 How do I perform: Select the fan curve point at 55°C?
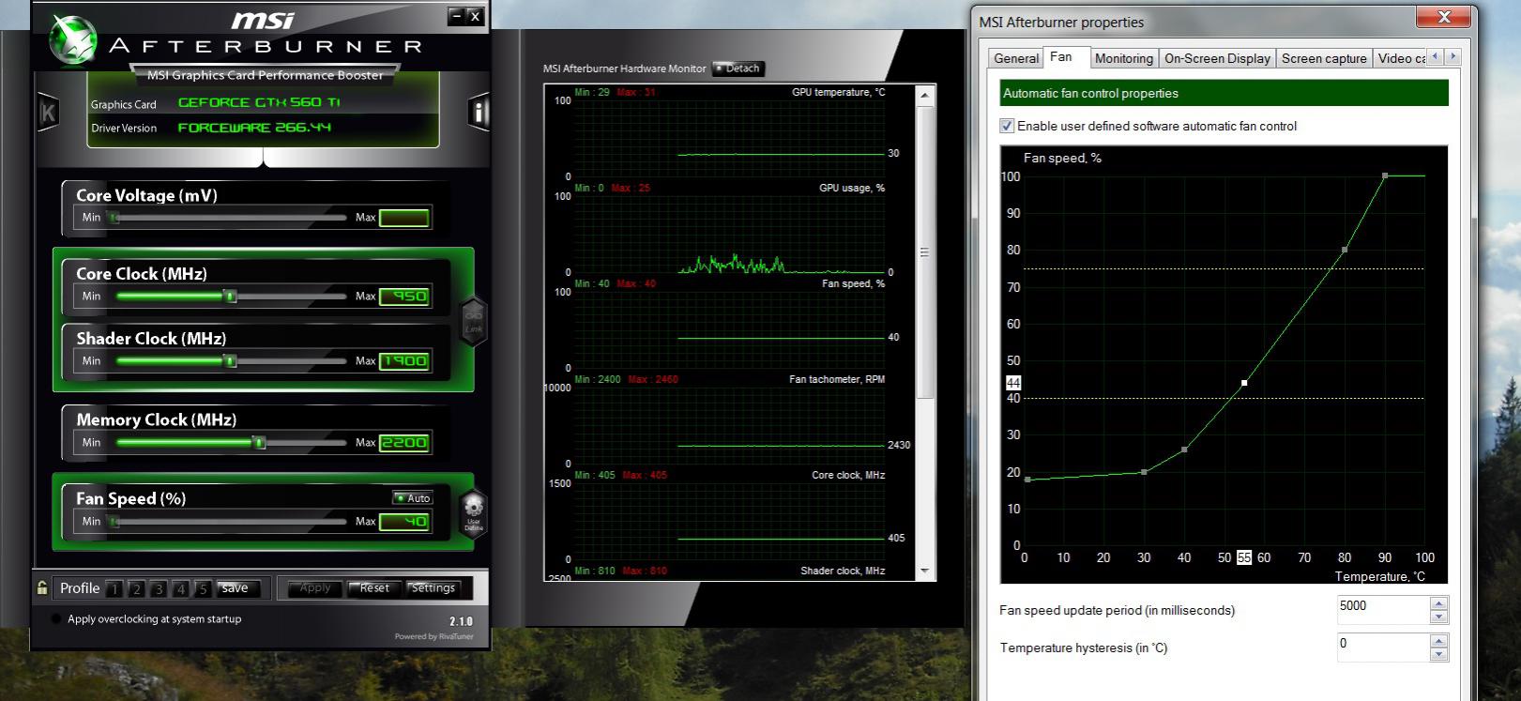point(1244,383)
